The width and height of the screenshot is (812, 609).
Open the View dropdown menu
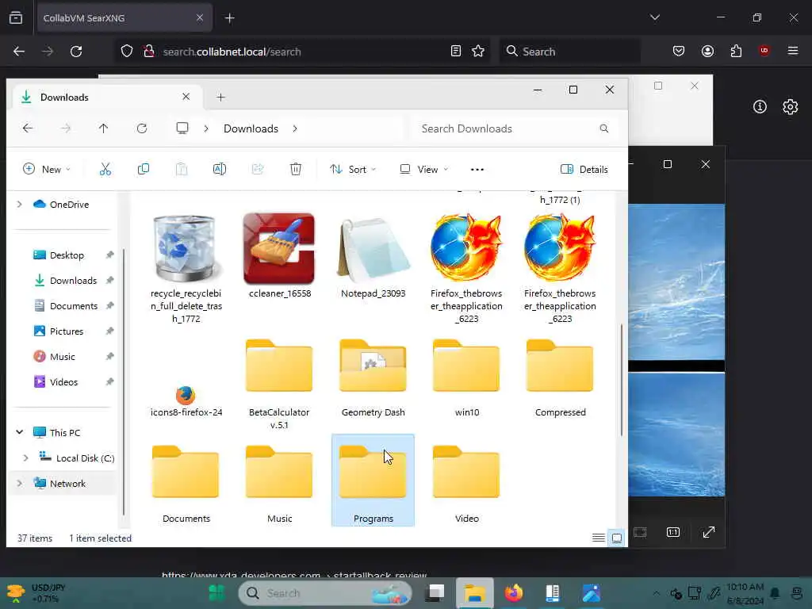pos(423,170)
